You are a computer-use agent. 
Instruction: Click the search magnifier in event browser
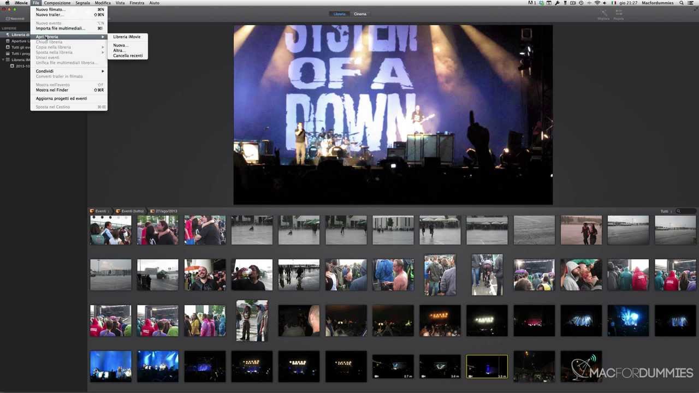678,211
